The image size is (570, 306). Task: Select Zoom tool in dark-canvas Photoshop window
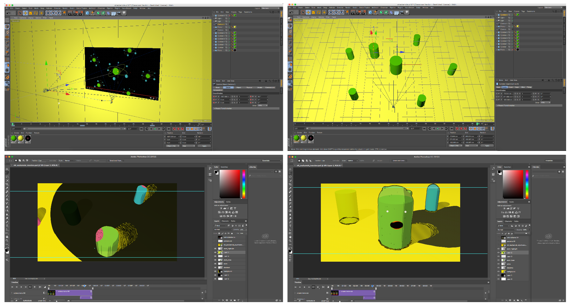pyautogui.click(x=7, y=241)
